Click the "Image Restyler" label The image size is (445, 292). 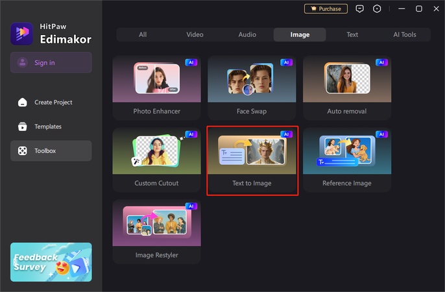coord(157,255)
